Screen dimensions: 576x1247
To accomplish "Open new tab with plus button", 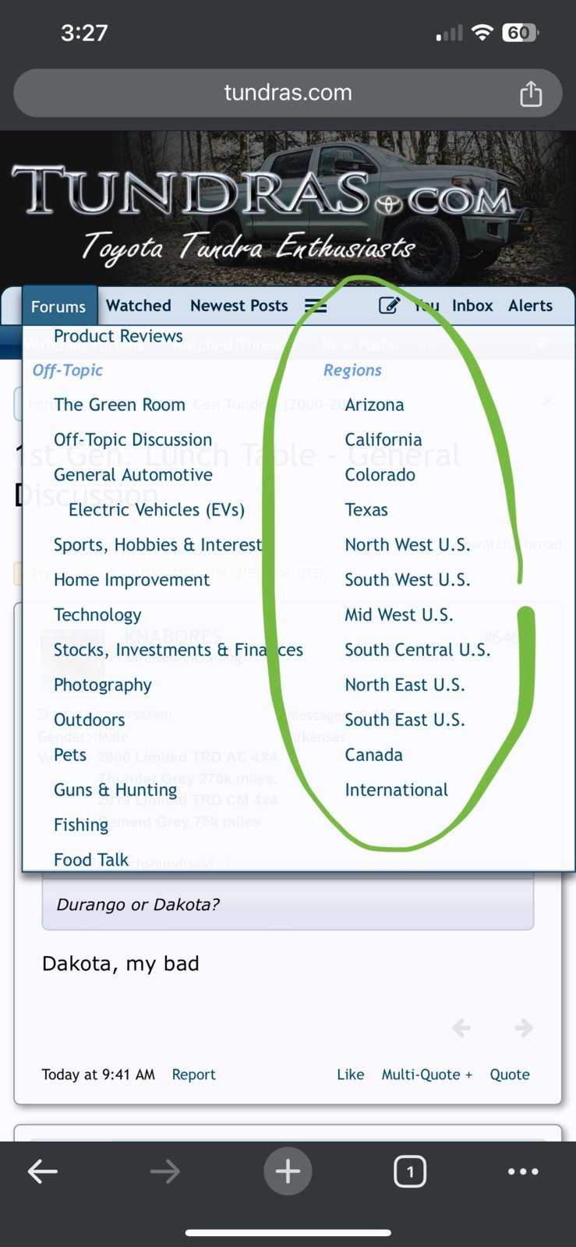I will (x=288, y=1171).
